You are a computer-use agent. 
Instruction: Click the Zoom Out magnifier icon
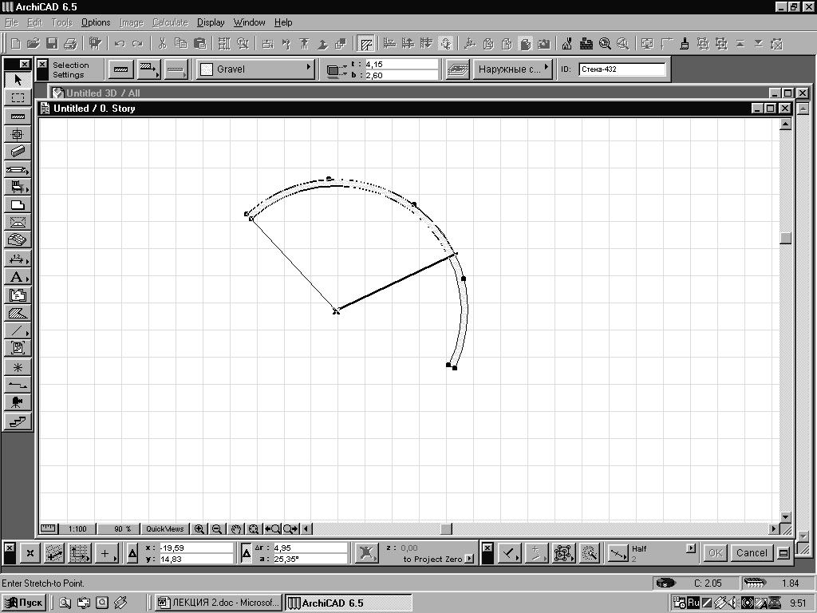pyautogui.click(x=217, y=528)
